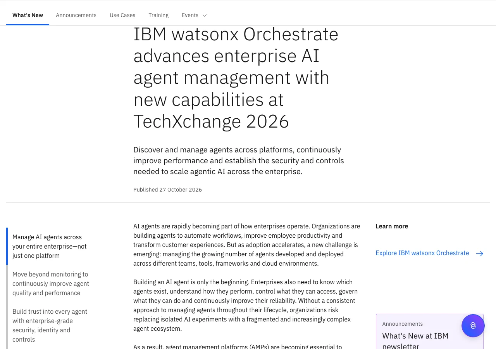496x349 pixels.
Task: Navigate to 'Build trust into every agent' section
Action: (x=50, y=325)
